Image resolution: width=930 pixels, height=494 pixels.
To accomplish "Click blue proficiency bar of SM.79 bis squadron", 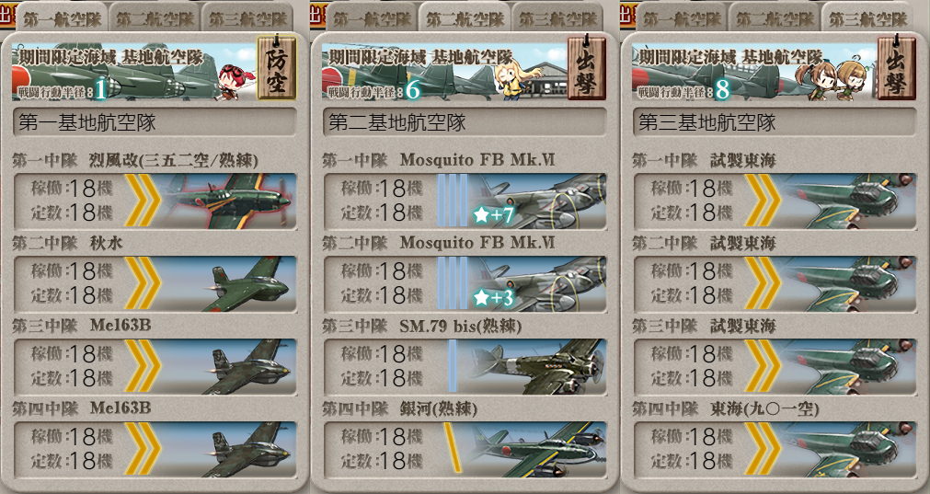I will click(x=453, y=366).
